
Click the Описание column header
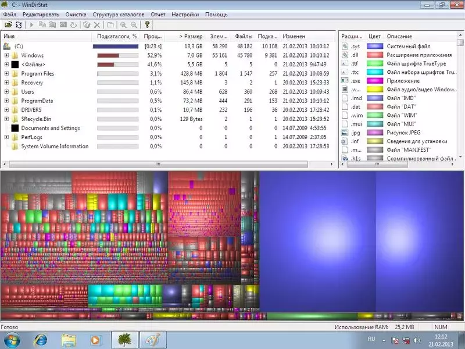[x=420, y=36]
